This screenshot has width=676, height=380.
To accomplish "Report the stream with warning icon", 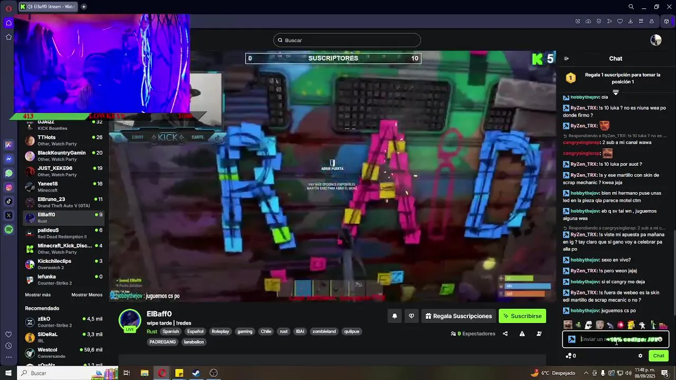I will (522, 334).
